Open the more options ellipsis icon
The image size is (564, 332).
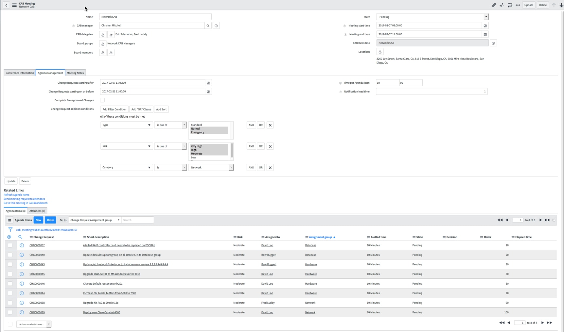518,5
